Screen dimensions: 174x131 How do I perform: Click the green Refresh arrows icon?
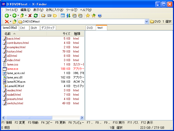click(36, 16)
